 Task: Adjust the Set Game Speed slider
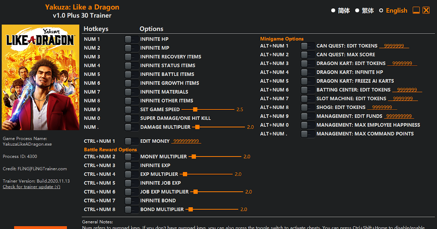point(208,109)
